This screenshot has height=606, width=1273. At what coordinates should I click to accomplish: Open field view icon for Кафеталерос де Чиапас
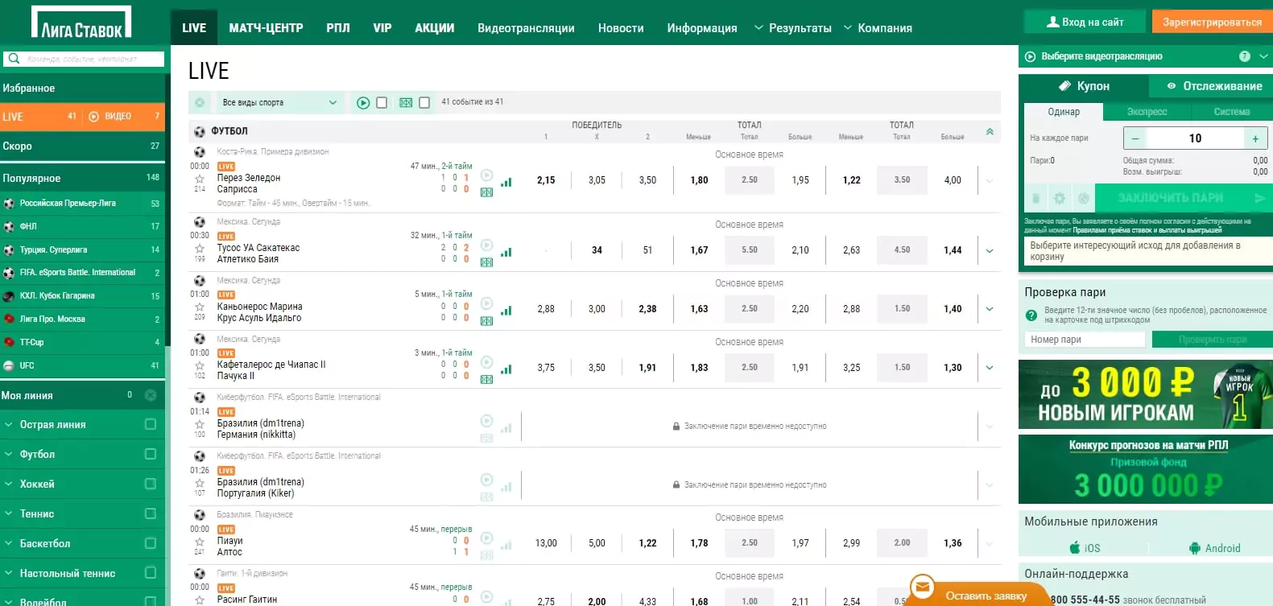click(x=486, y=379)
